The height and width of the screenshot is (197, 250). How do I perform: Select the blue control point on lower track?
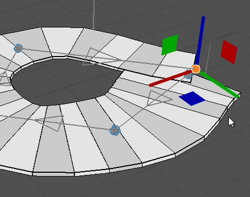point(115,130)
